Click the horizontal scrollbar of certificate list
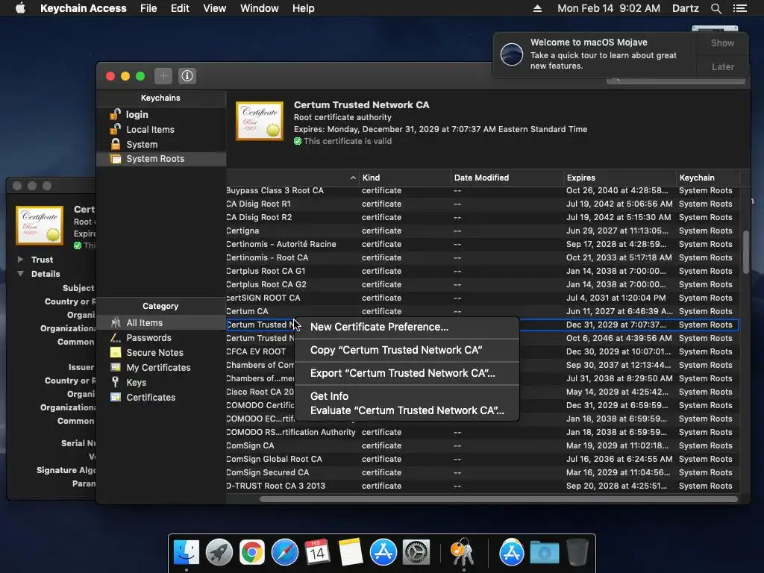 [498, 499]
